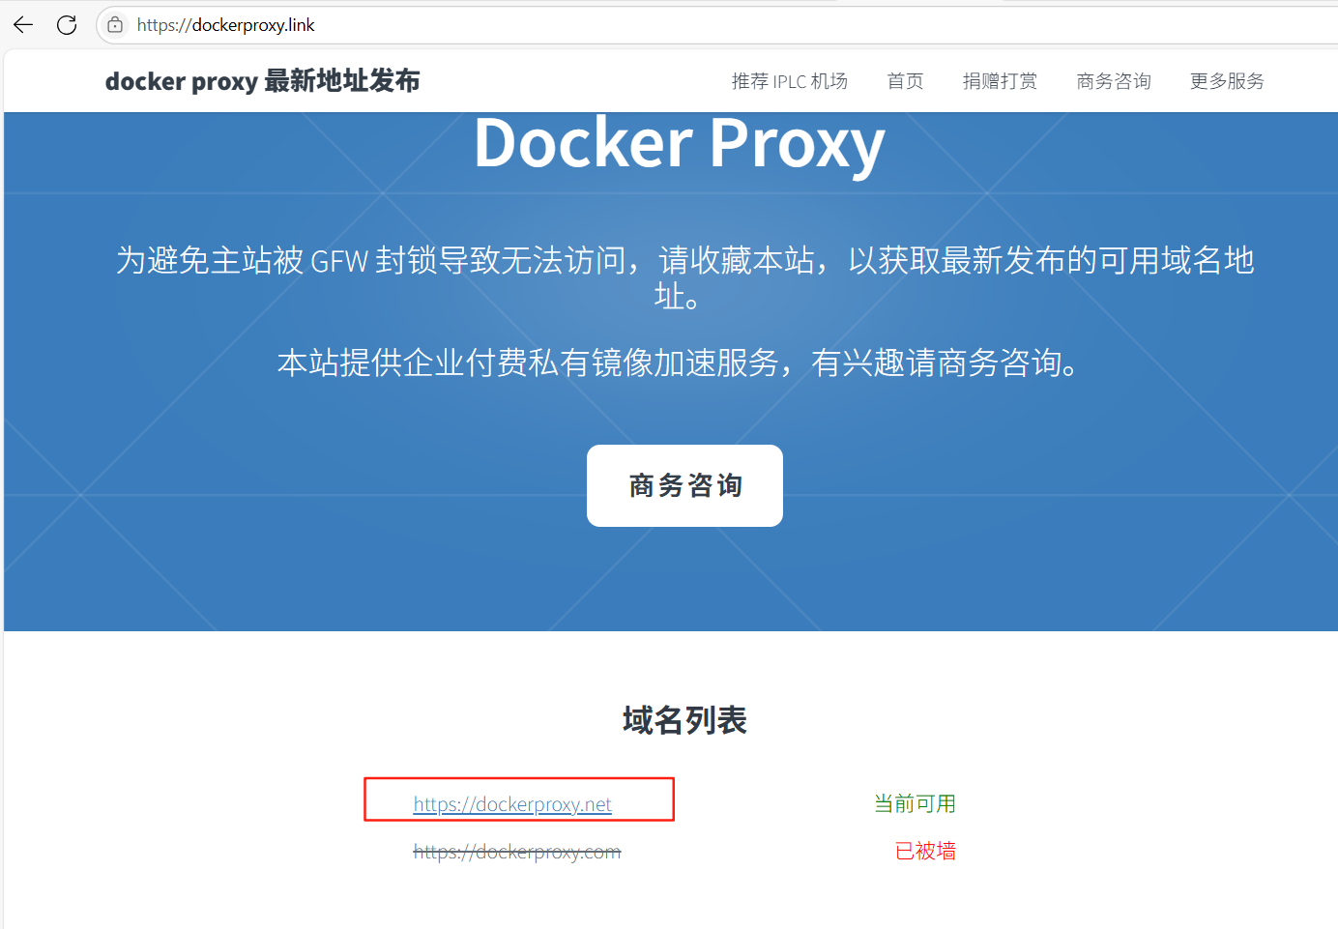Click the browser back arrow
This screenshot has height=929, width=1338.
pos(23,25)
